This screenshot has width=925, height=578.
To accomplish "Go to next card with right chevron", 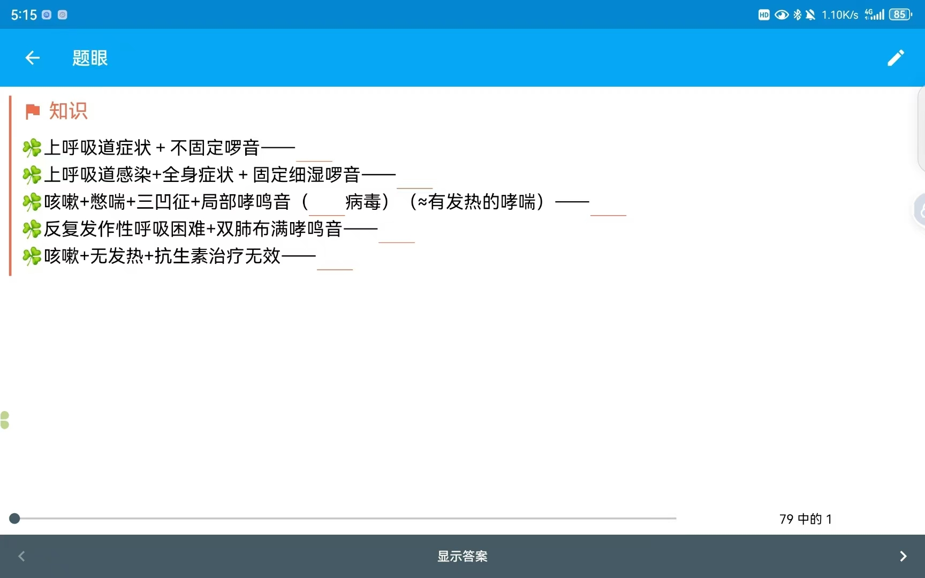I will click(903, 556).
